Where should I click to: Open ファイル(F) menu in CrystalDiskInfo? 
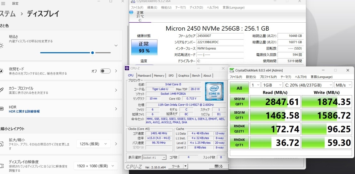point(137,7)
